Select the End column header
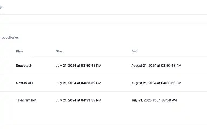Screen dimensions: 207x129 pos(134,51)
